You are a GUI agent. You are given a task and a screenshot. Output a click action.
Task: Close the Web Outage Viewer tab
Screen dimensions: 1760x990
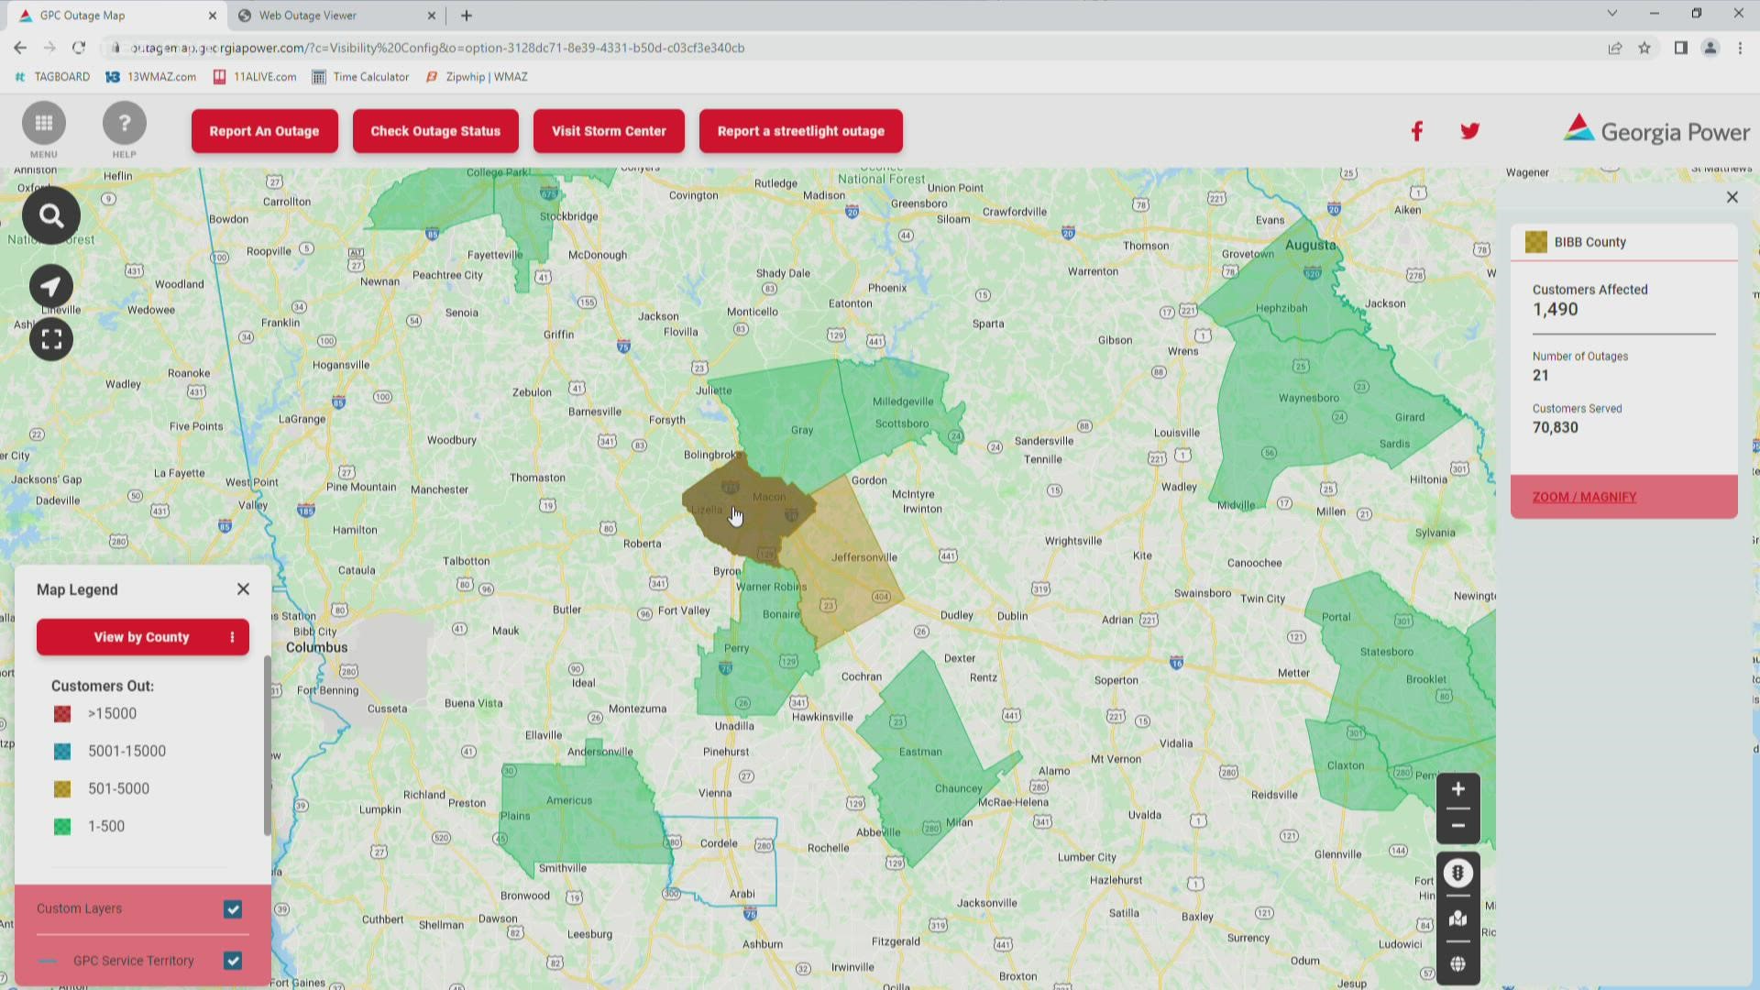(x=432, y=16)
